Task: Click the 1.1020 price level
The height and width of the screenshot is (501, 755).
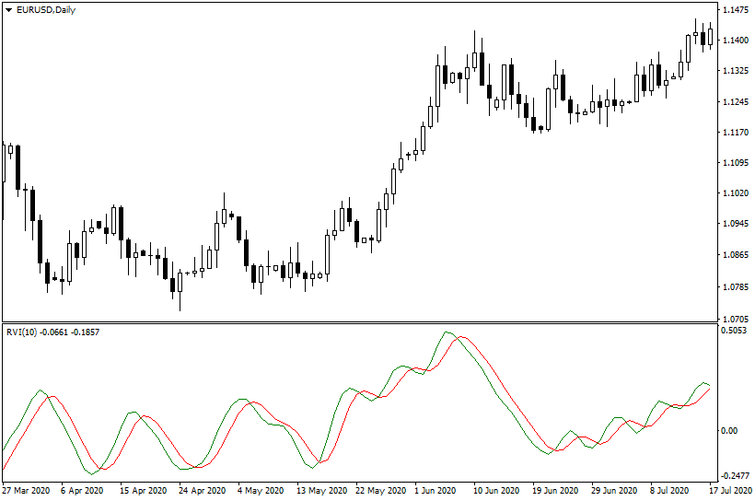Action: coord(736,193)
